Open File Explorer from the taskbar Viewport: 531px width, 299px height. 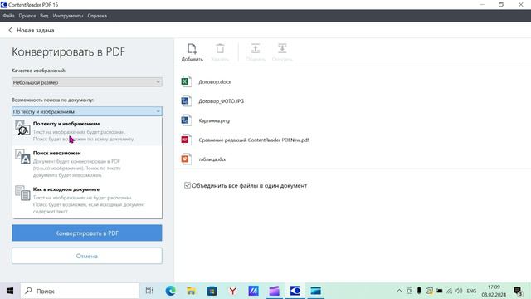pos(191,291)
